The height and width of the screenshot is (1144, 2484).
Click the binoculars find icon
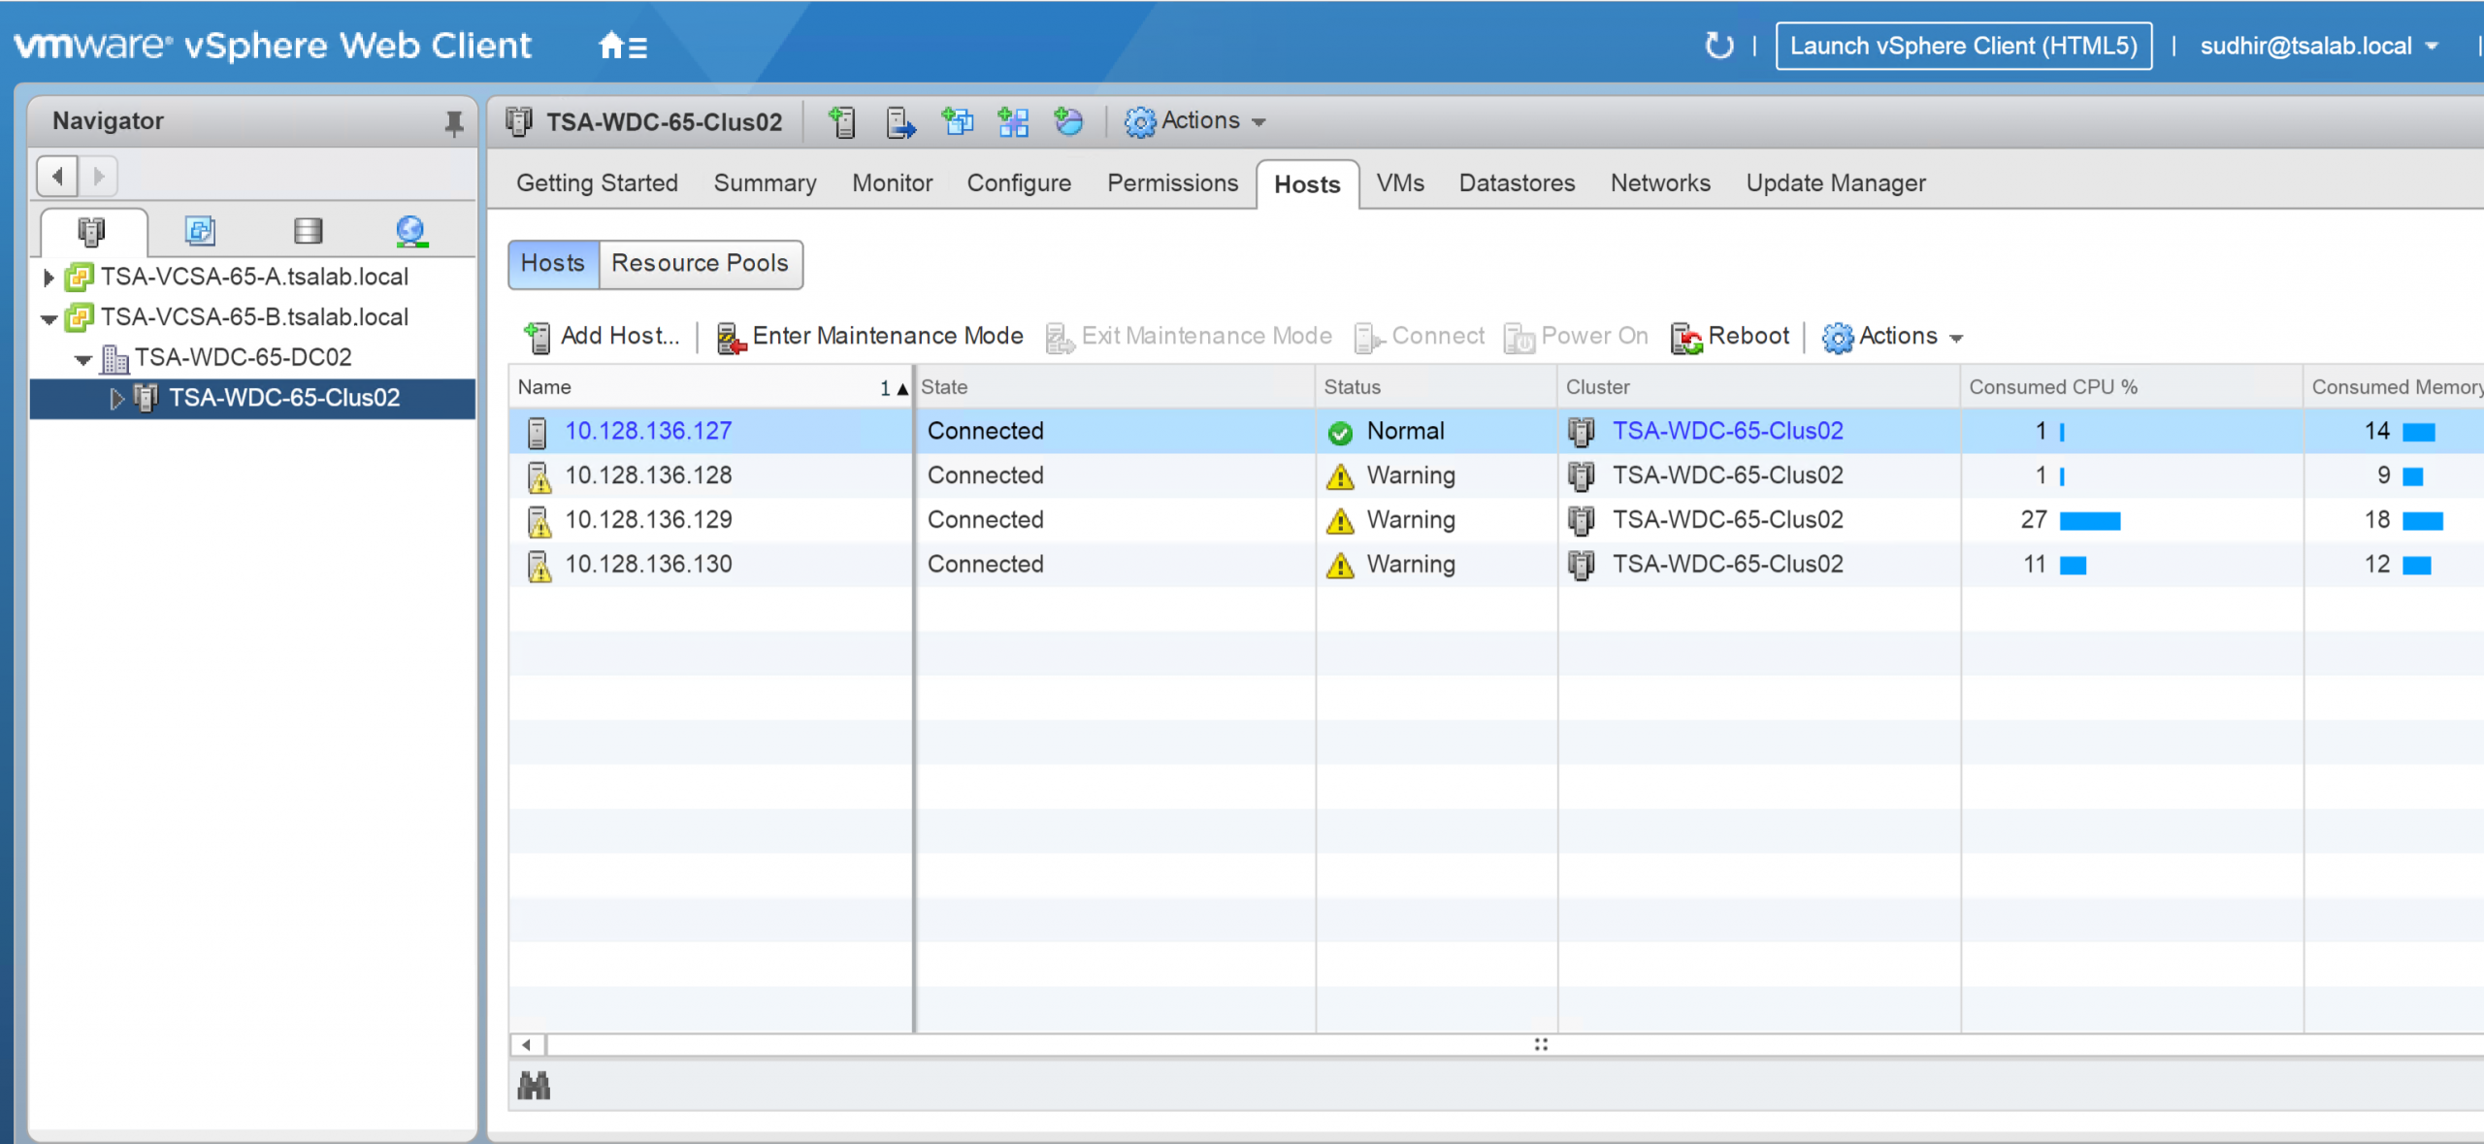point(534,1085)
